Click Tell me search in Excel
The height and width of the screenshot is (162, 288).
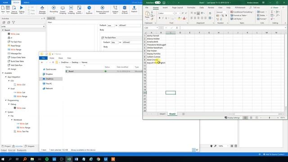(x=255, y=8)
